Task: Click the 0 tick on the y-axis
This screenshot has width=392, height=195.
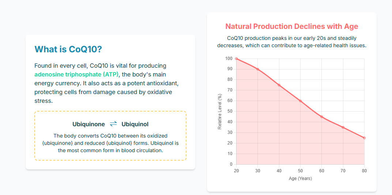Action: coord(231,164)
